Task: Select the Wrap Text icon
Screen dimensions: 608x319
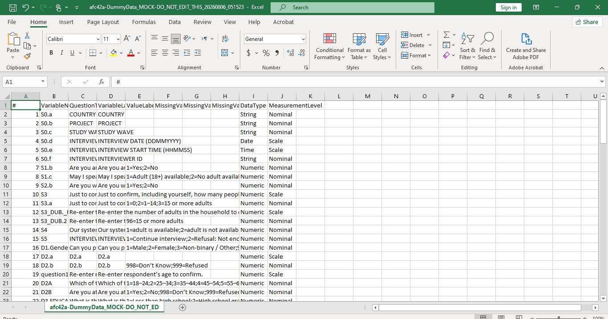Action: (225, 39)
